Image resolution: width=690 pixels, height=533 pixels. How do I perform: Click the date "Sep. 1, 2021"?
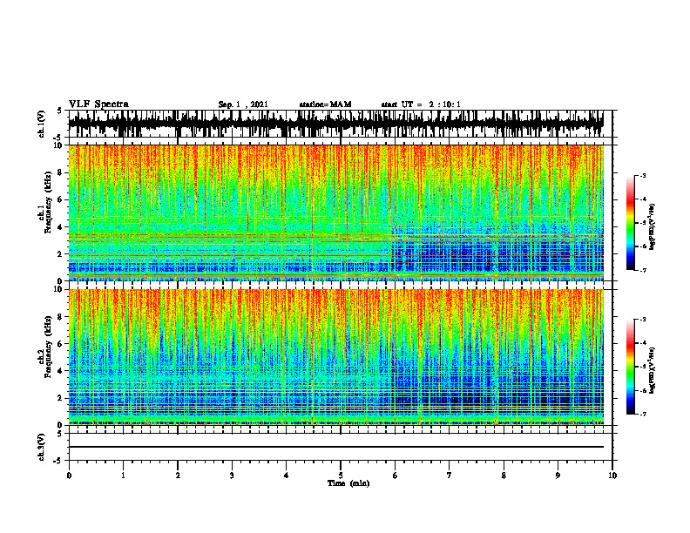pyautogui.click(x=243, y=105)
